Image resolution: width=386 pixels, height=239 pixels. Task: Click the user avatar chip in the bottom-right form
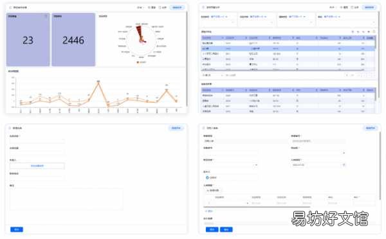pos(211,177)
